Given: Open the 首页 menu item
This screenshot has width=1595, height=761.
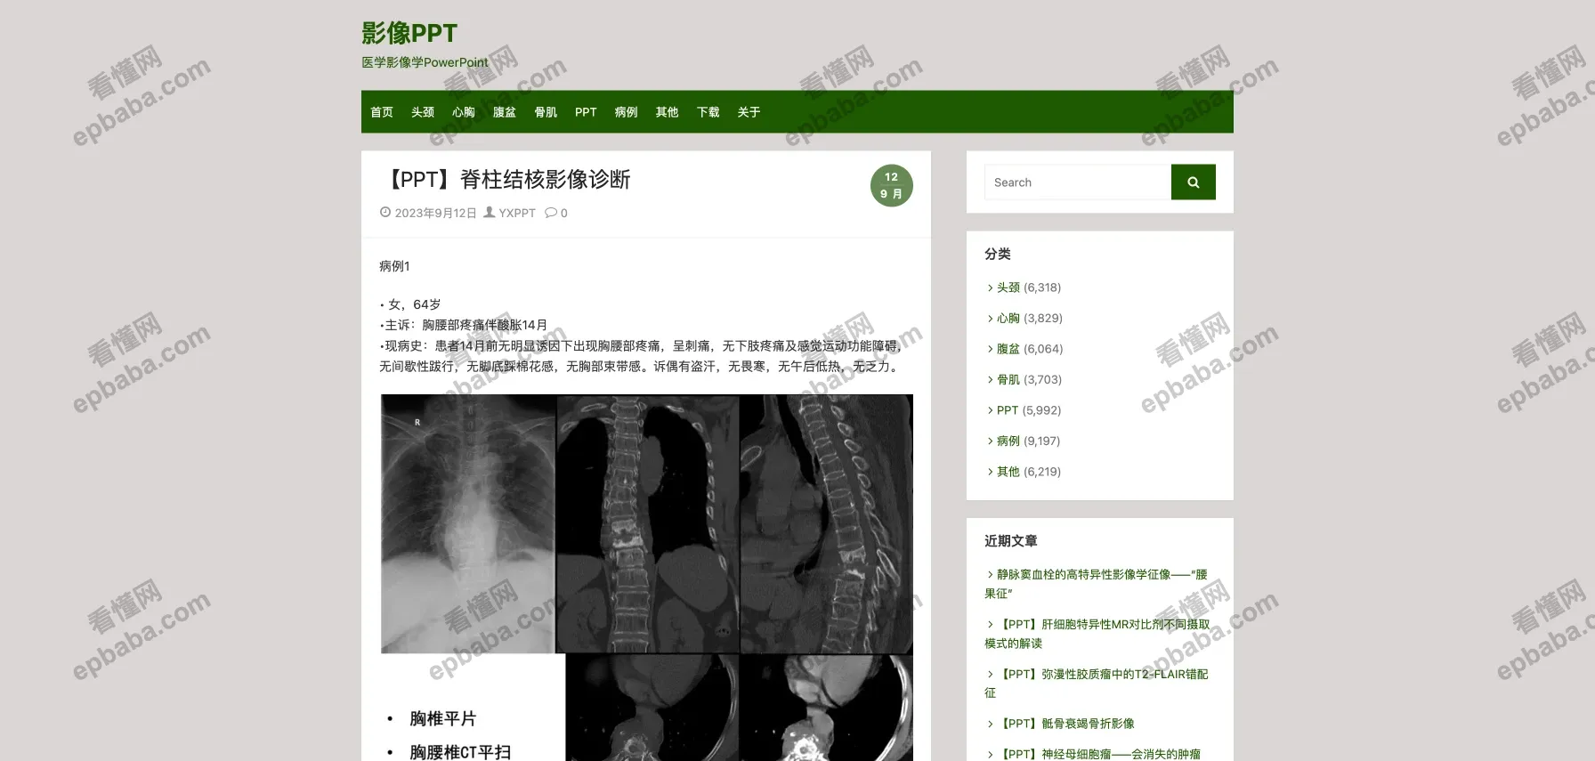Looking at the screenshot, I should [x=382, y=112].
